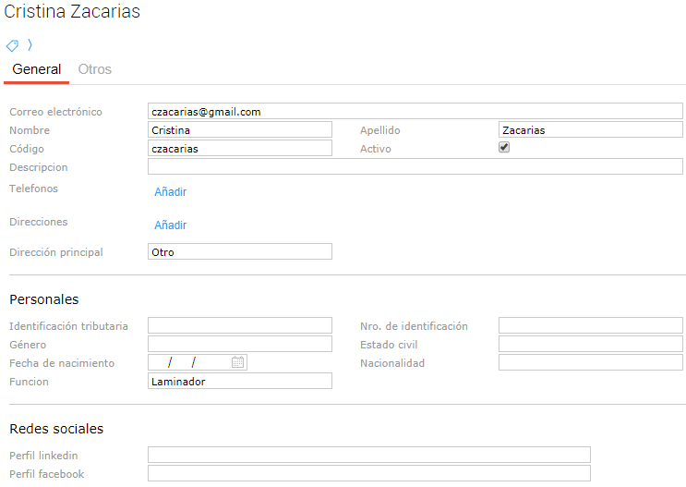Switch to the Otros tab
The height and width of the screenshot is (487, 686).
coord(95,69)
